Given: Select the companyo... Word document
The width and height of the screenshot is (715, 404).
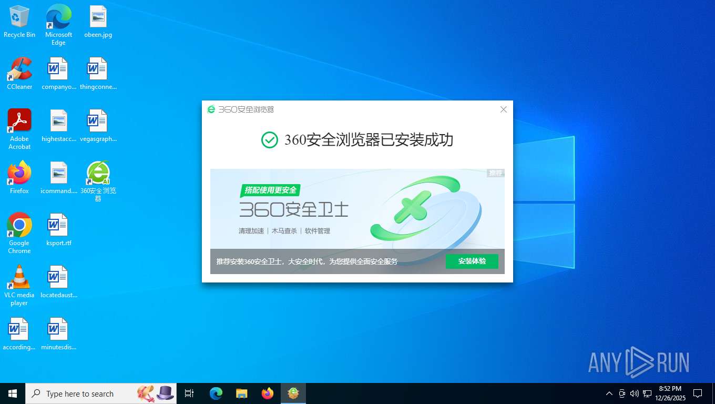Looking at the screenshot, I should [x=58, y=74].
